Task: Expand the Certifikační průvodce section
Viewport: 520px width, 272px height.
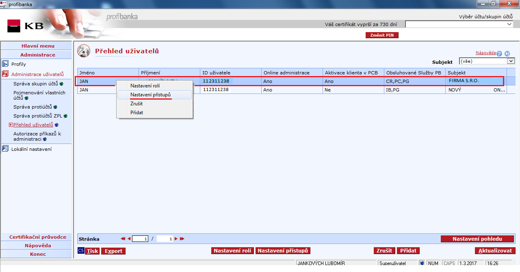Action: point(38,237)
